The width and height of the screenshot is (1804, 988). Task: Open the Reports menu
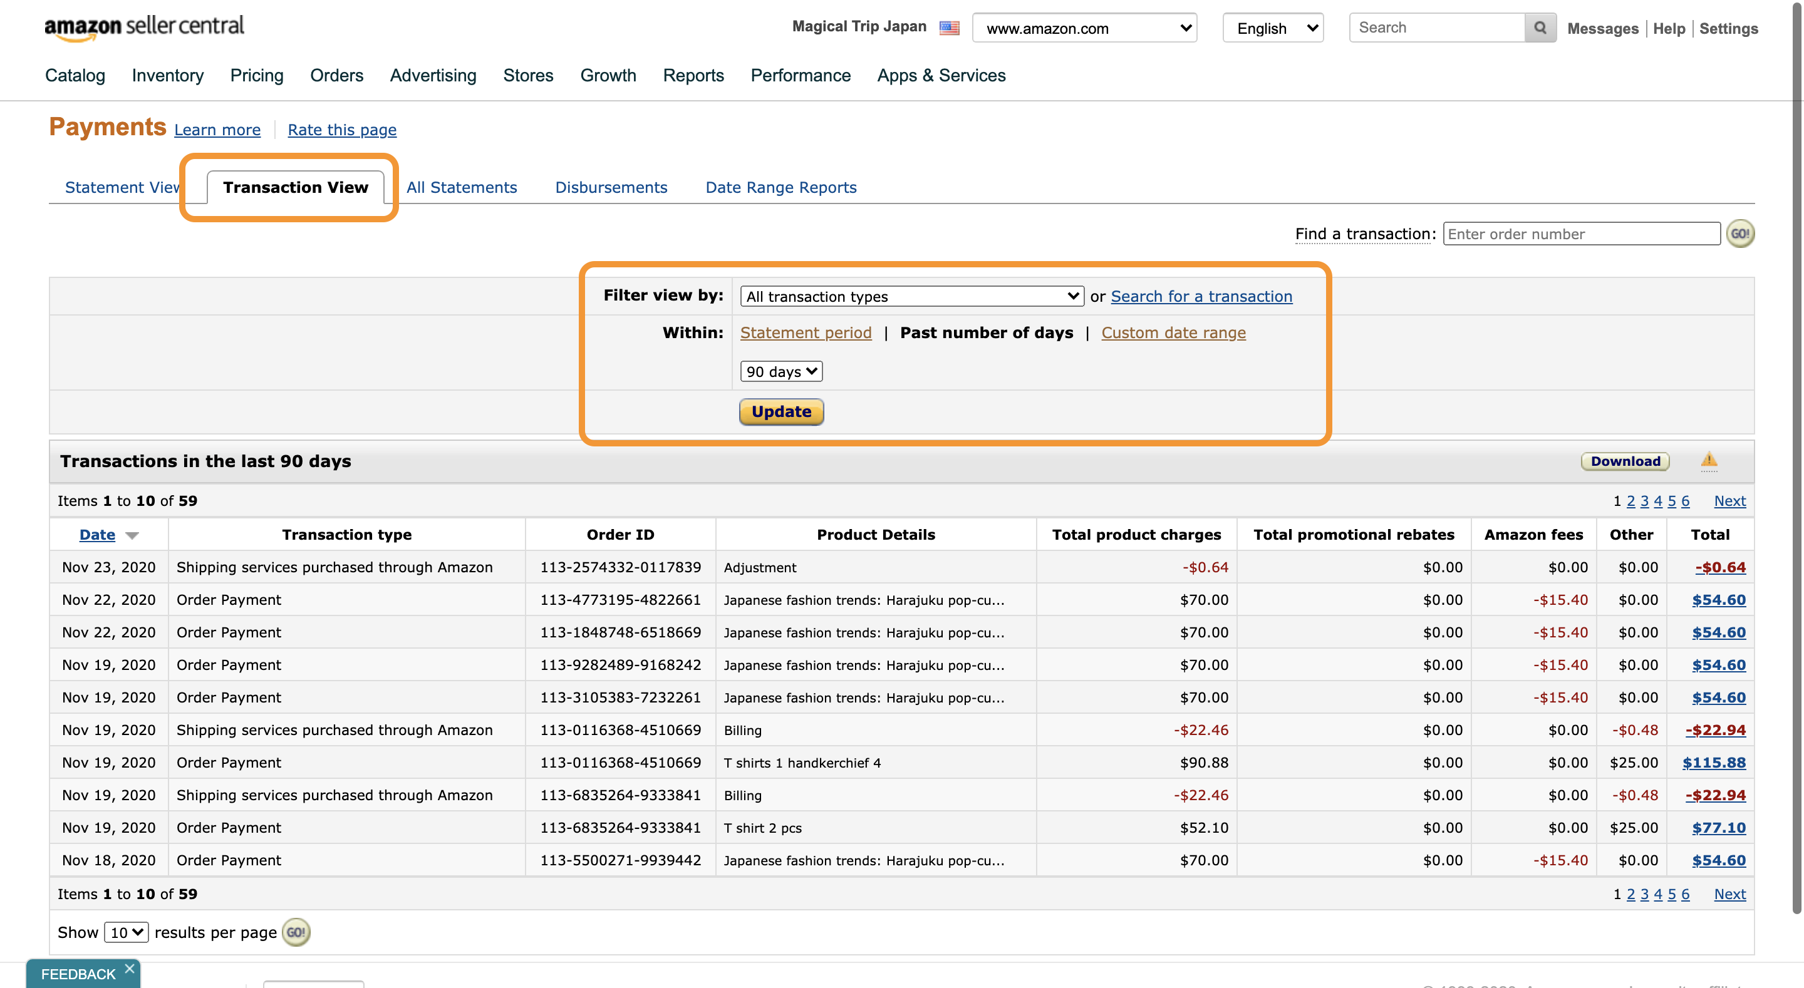693,76
